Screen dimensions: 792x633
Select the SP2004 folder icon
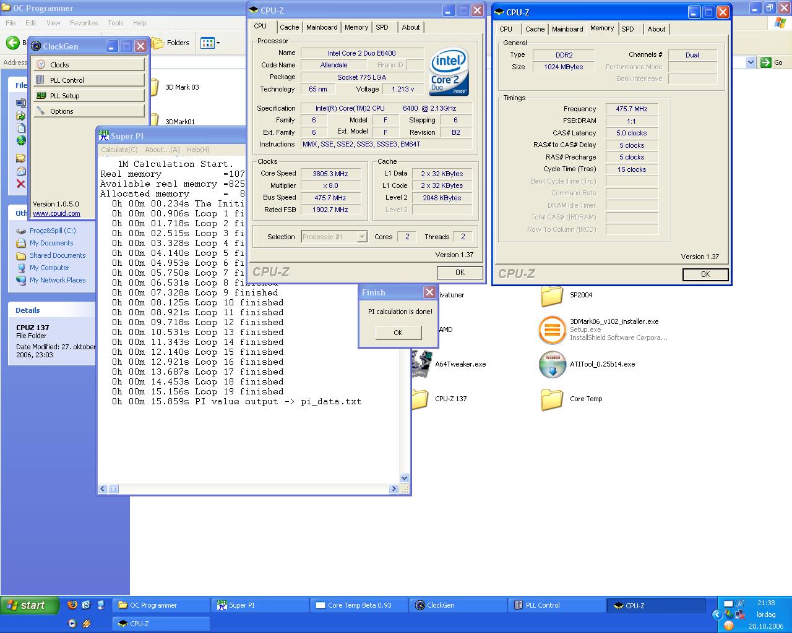[x=551, y=295]
